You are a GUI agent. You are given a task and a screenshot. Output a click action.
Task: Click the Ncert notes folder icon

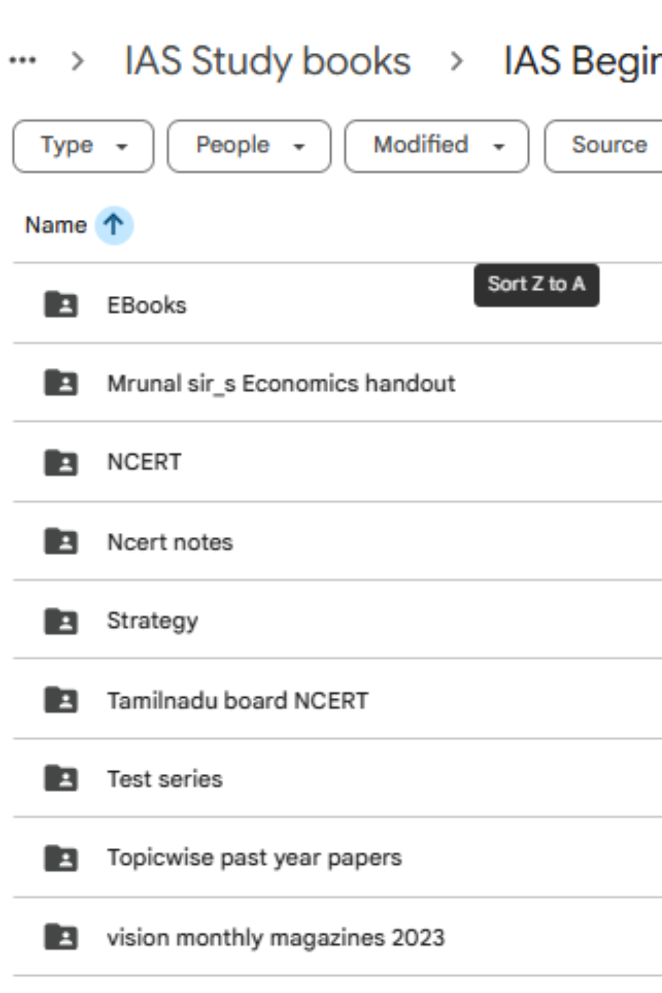pyautogui.click(x=61, y=542)
